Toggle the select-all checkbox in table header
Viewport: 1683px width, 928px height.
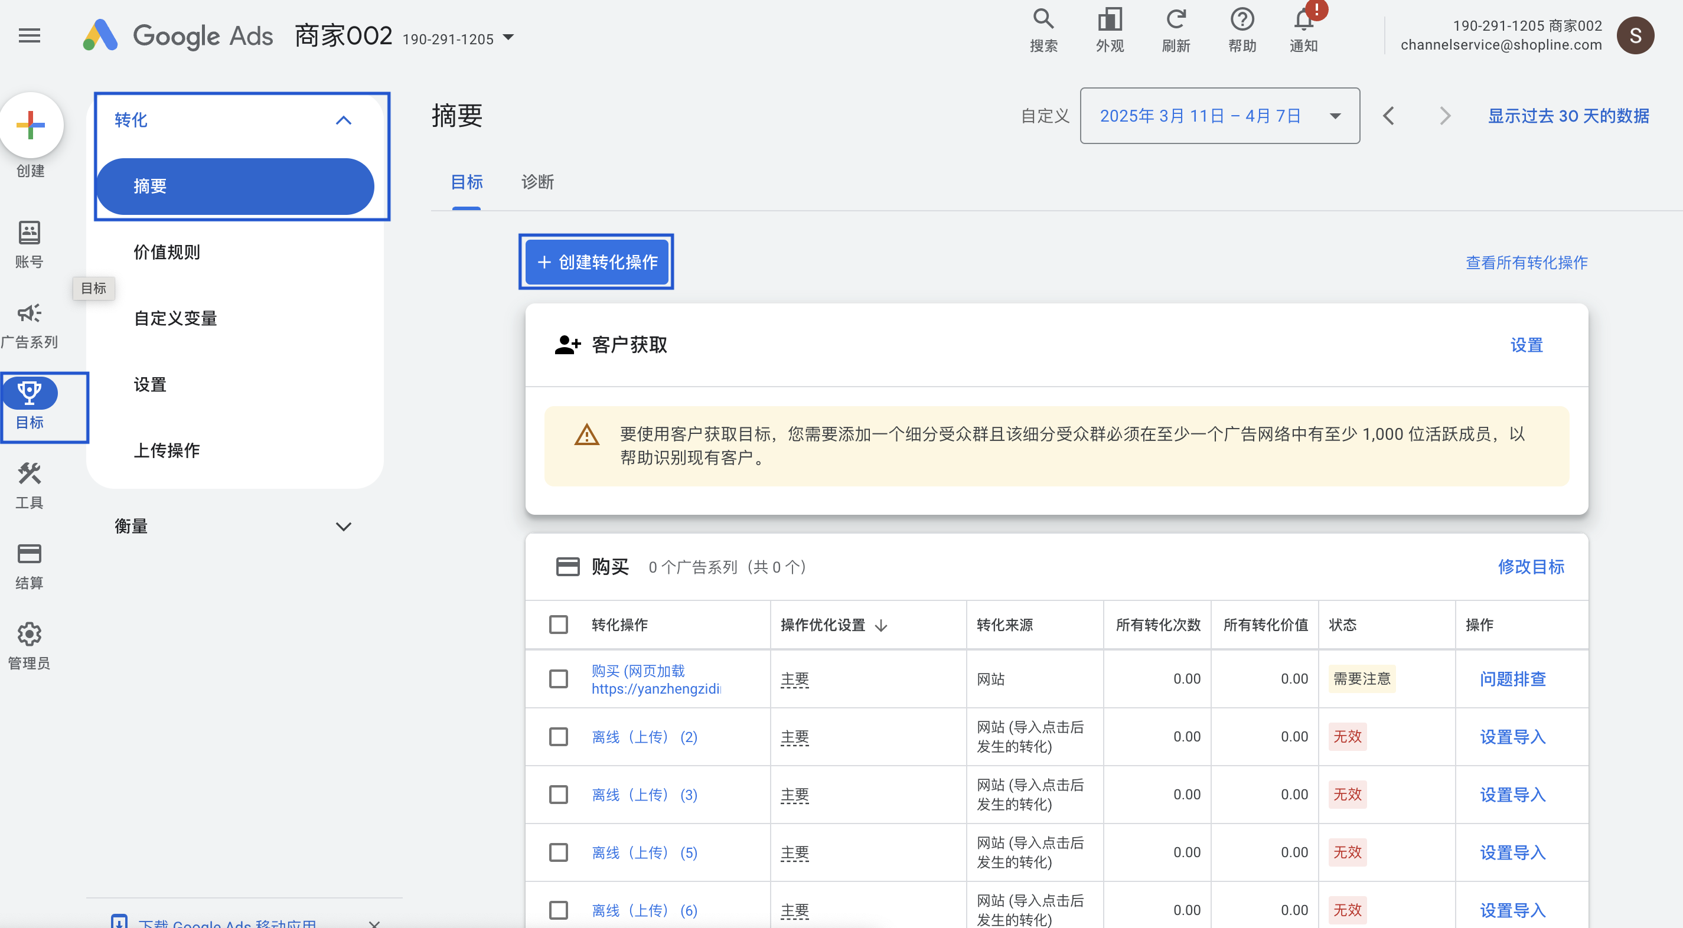(559, 625)
